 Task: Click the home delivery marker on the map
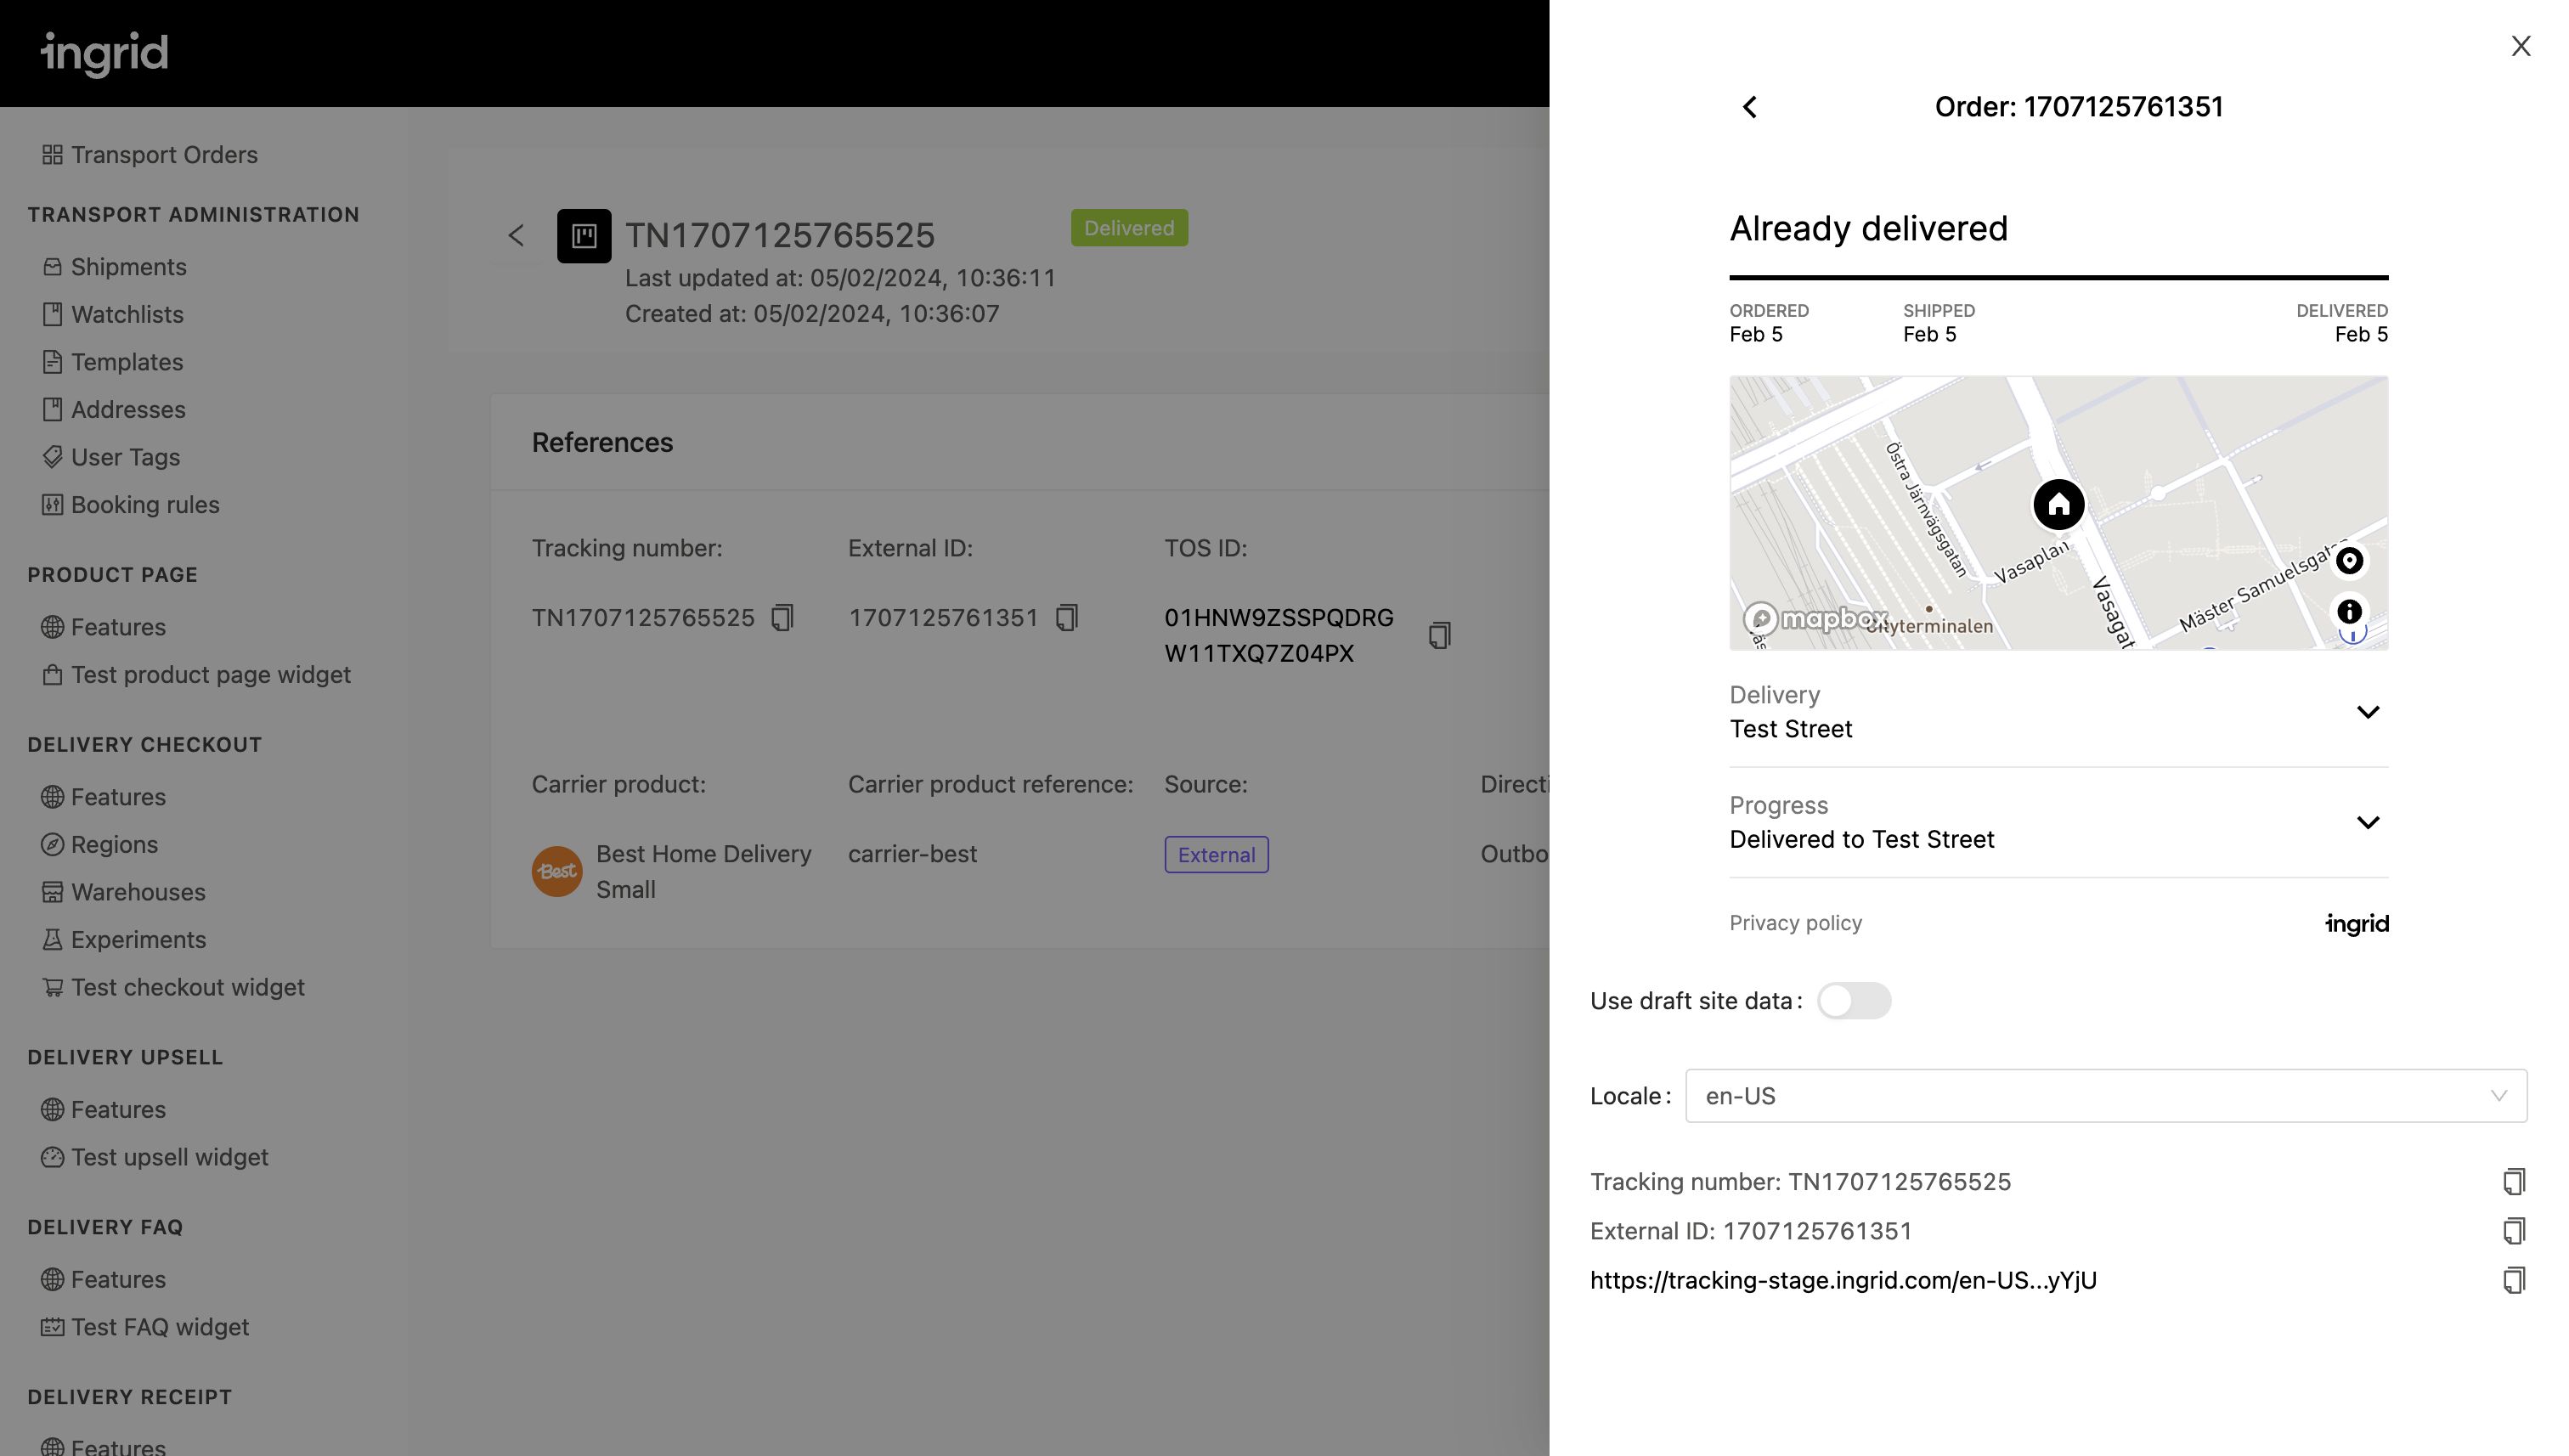pos(2057,505)
